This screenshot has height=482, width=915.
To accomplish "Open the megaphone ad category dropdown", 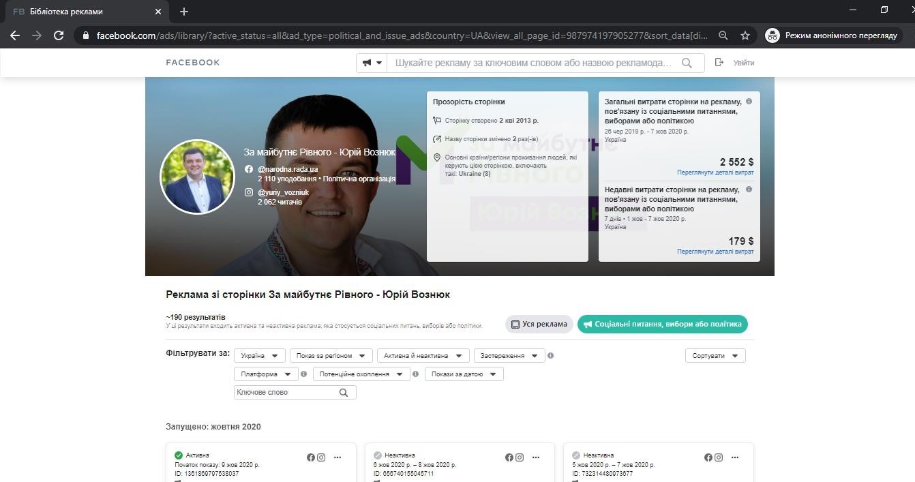I will [x=372, y=63].
